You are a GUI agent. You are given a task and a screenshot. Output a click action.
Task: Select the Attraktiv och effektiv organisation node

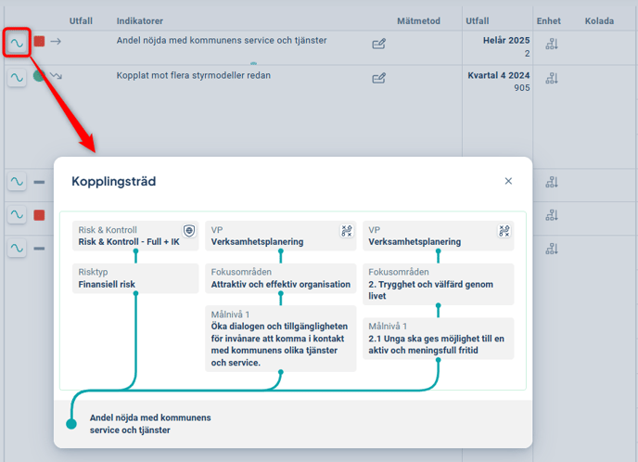pyautogui.click(x=280, y=278)
